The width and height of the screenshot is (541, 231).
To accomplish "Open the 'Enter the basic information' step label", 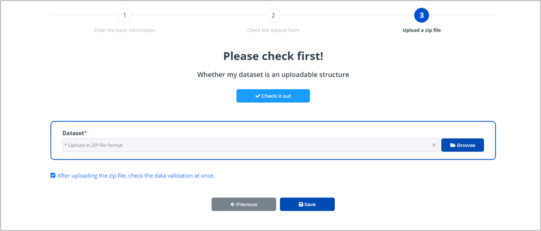I will [x=124, y=31].
